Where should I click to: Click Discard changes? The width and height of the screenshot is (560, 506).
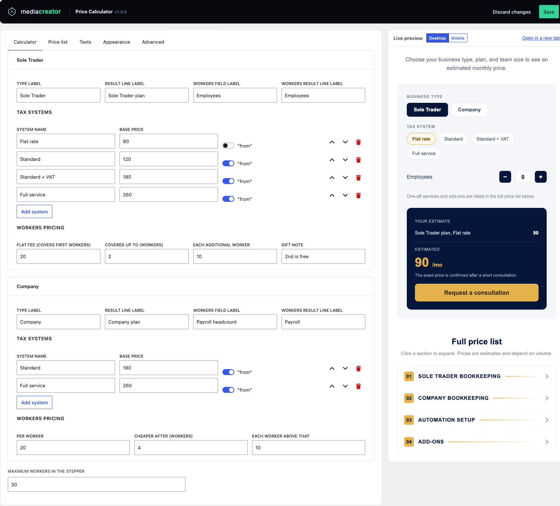click(512, 12)
